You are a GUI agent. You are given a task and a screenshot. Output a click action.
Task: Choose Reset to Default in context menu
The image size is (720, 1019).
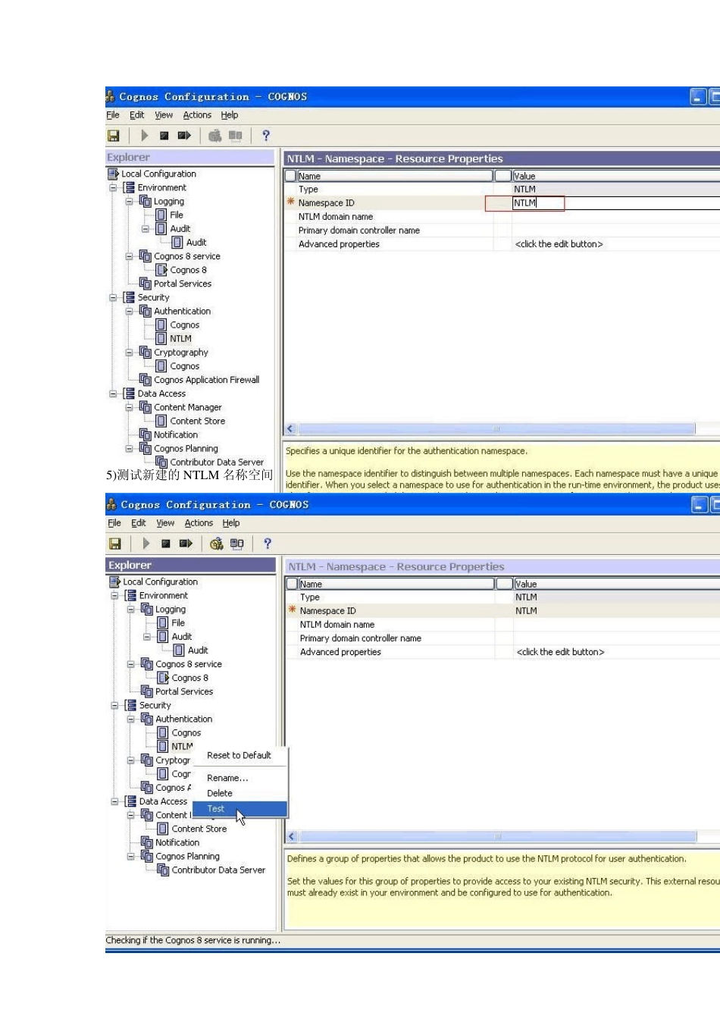point(239,755)
